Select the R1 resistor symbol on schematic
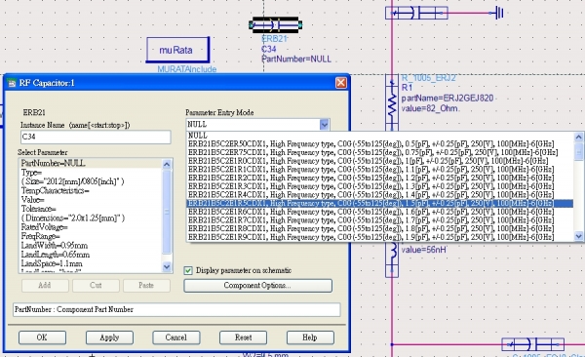 click(x=392, y=103)
